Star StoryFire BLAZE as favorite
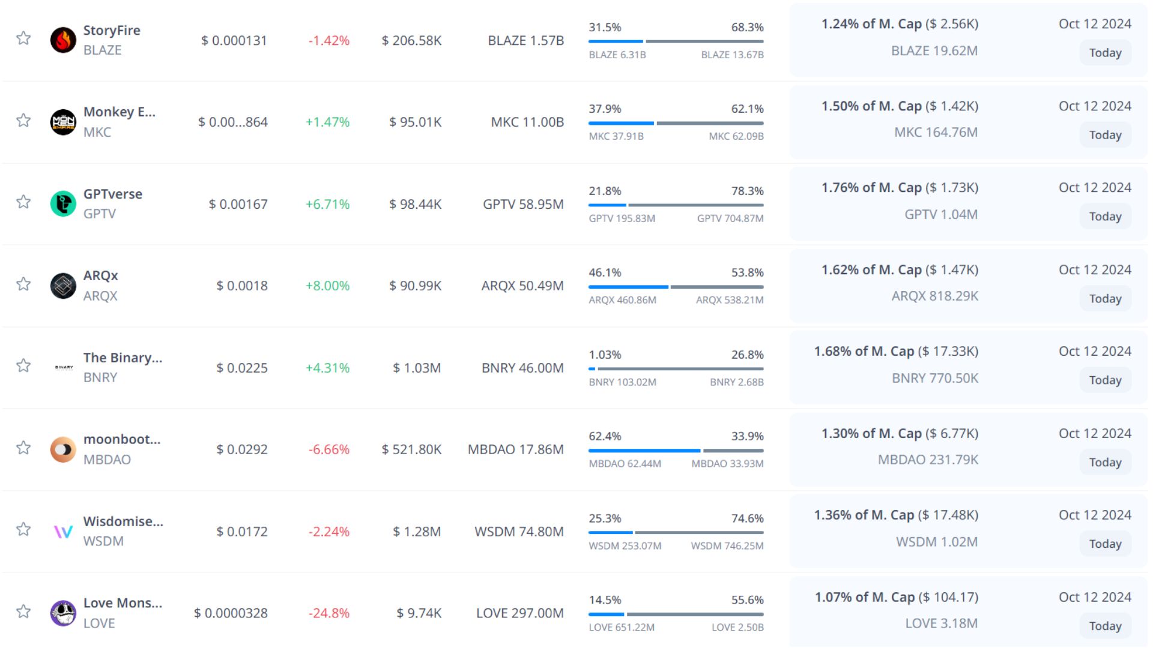The width and height of the screenshot is (1153, 648). point(23,38)
